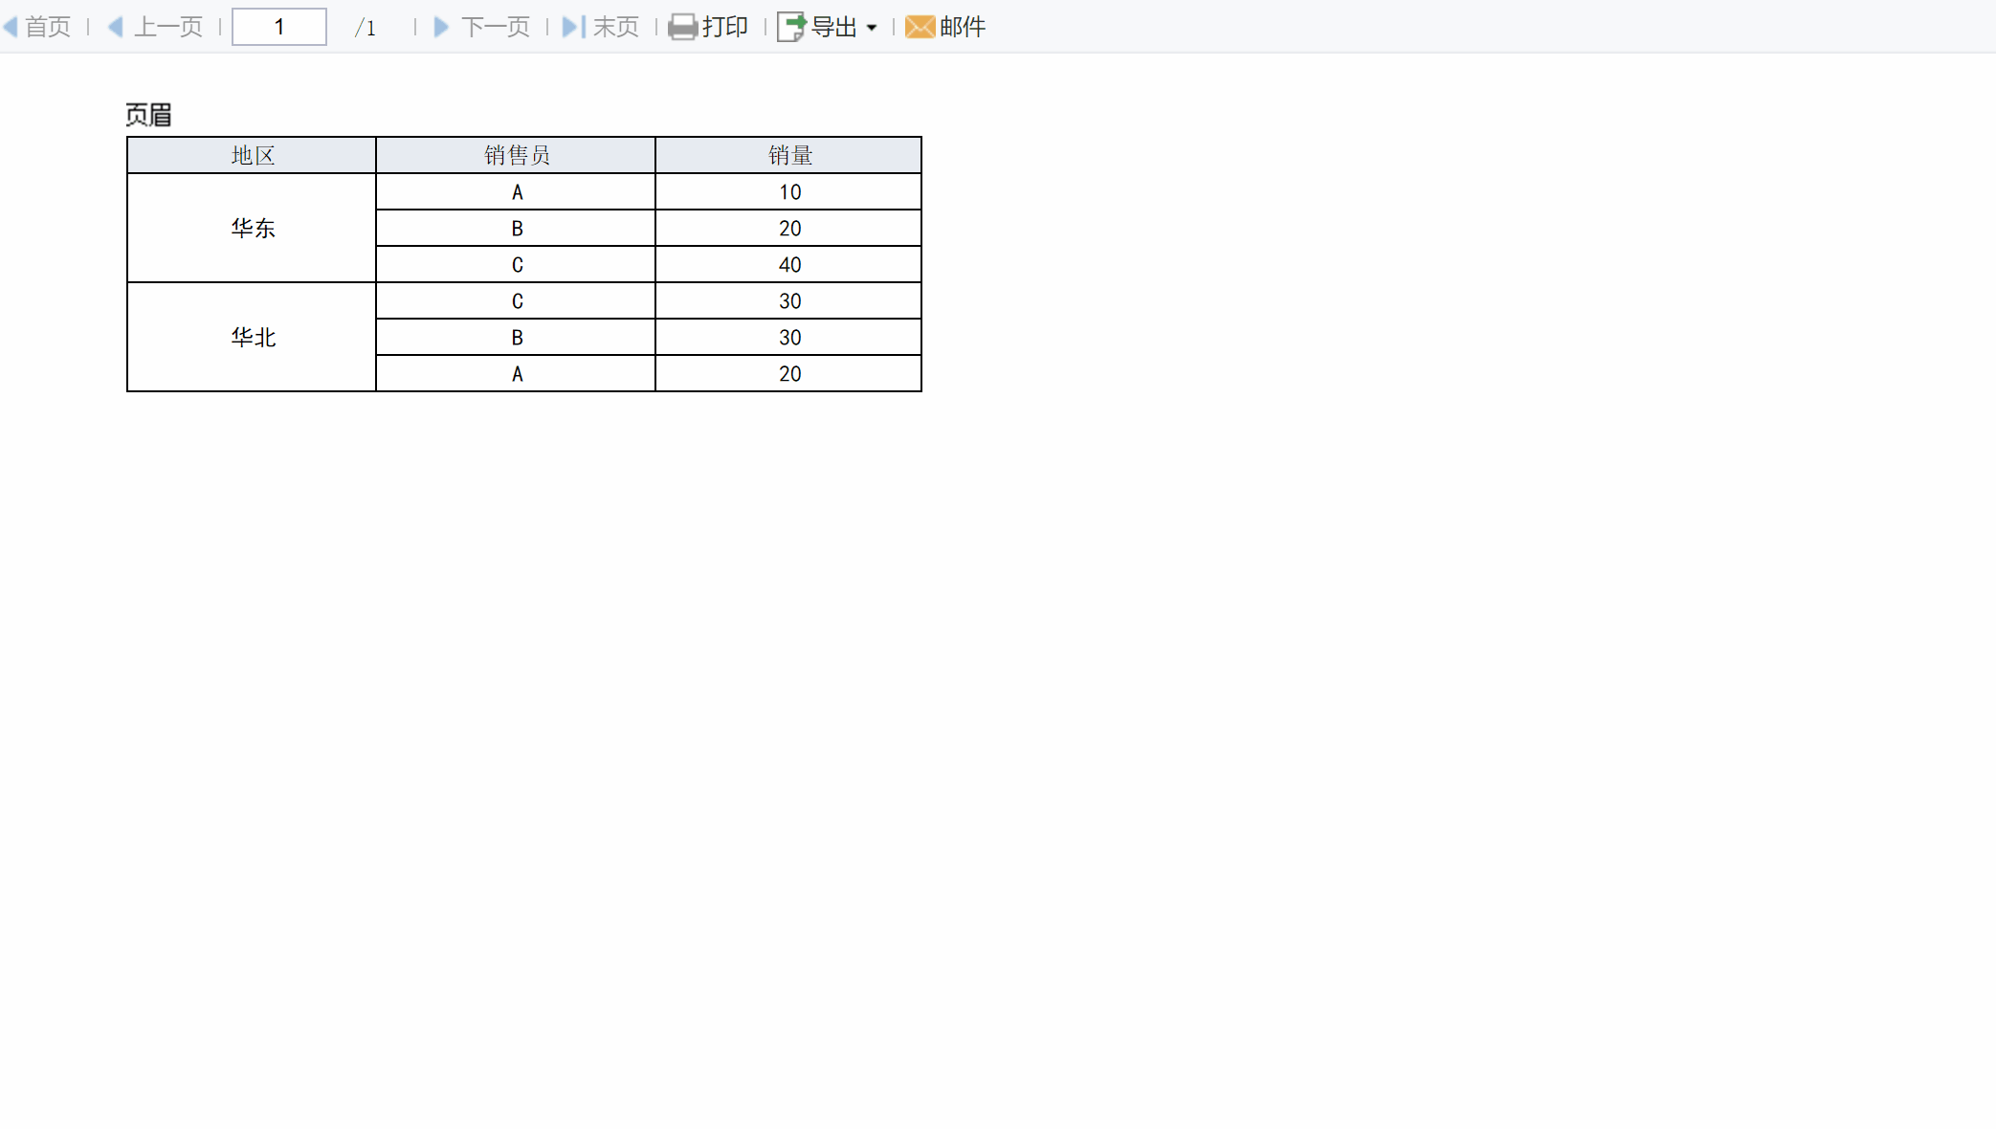
Task: Click the export icon
Action: [x=791, y=27]
